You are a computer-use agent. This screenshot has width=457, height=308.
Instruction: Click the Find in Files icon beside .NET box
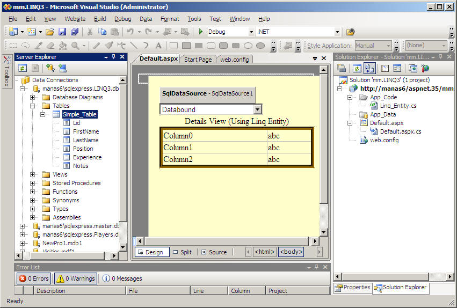pyautogui.click(x=350, y=32)
